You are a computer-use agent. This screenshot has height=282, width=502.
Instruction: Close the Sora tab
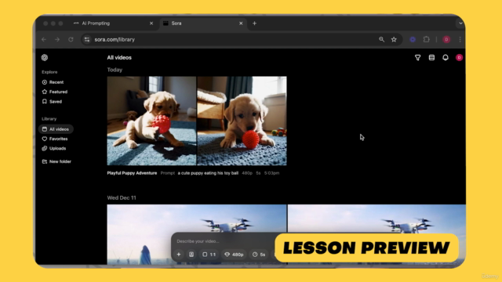[x=241, y=23]
